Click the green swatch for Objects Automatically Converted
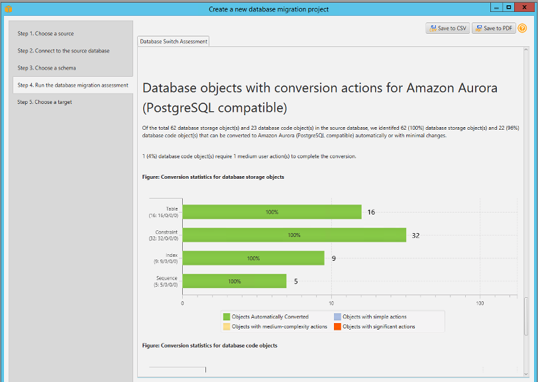This screenshot has height=382, width=538. 226,316
